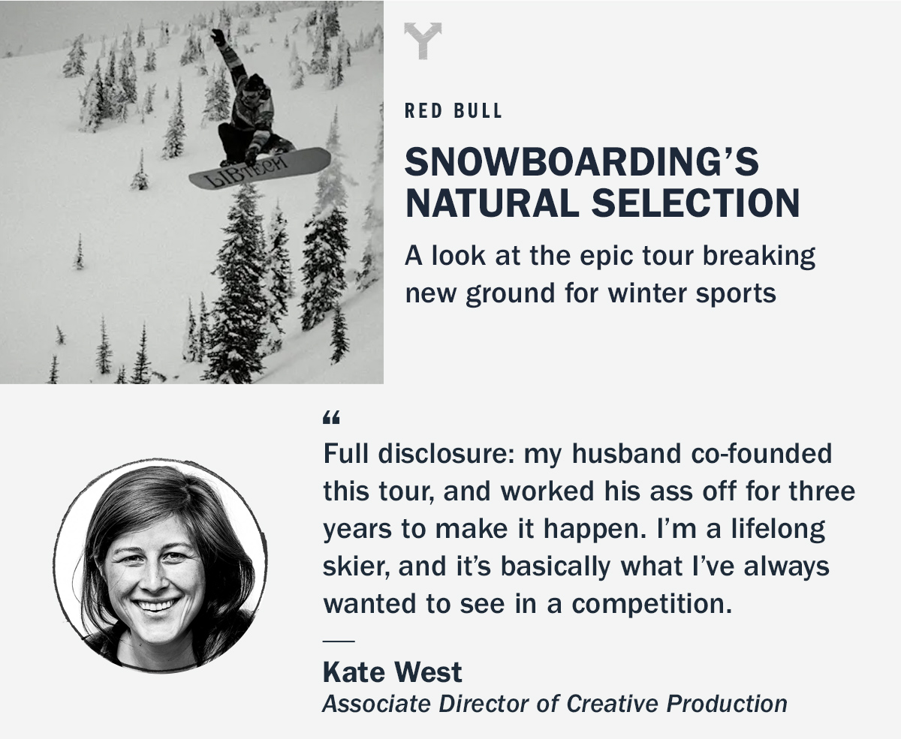Screen dimensions: 901x739
Task: Open the Kate West author name
Action: [x=393, y=672]
